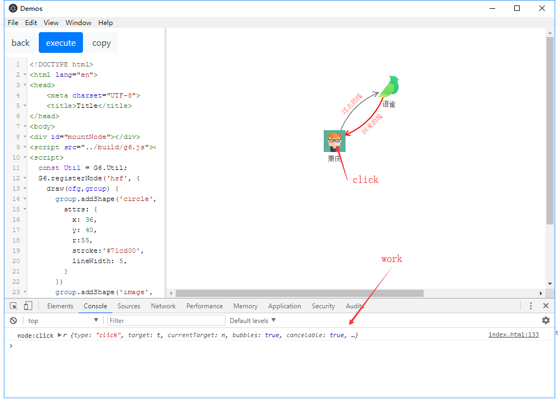Viewport: 559px width, 402px height.
Task: Open the View menu
Action: click(x=51, y=23)
